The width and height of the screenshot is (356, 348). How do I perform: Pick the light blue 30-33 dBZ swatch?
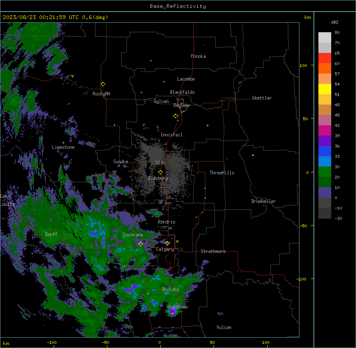(x=325, y=162)
